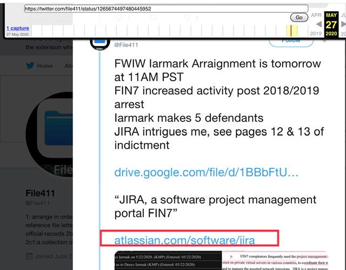The width and height of the screenshot is (346, 270).
Task: Click the "27 May 2020" capture date label
Action: coord(17,35)
